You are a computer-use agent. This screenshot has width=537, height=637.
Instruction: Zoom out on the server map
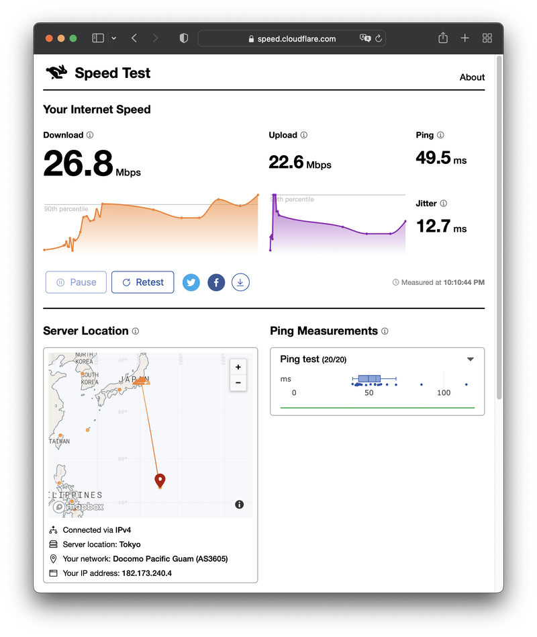238,383
